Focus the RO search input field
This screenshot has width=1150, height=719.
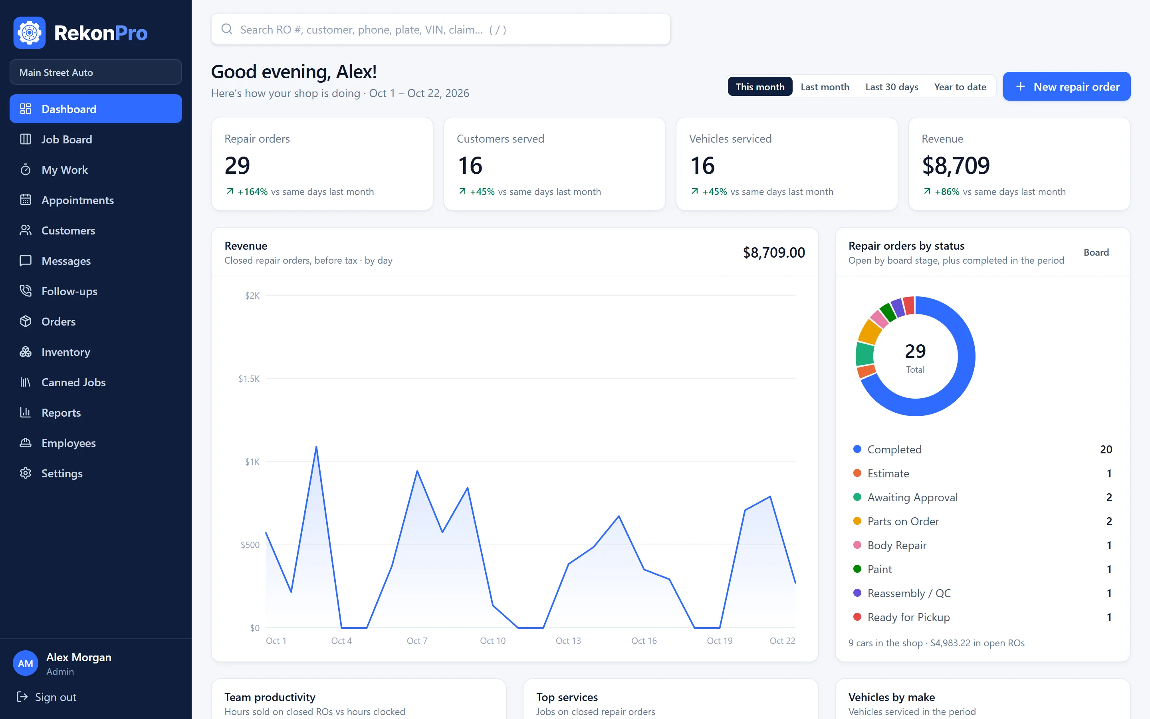click(x=440, y=29)
